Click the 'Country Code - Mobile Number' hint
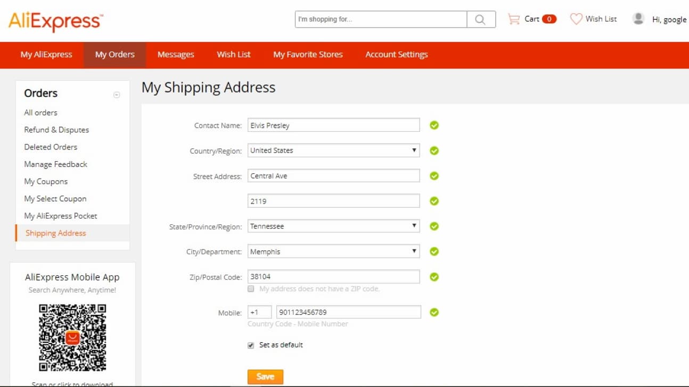 (298, 324)
